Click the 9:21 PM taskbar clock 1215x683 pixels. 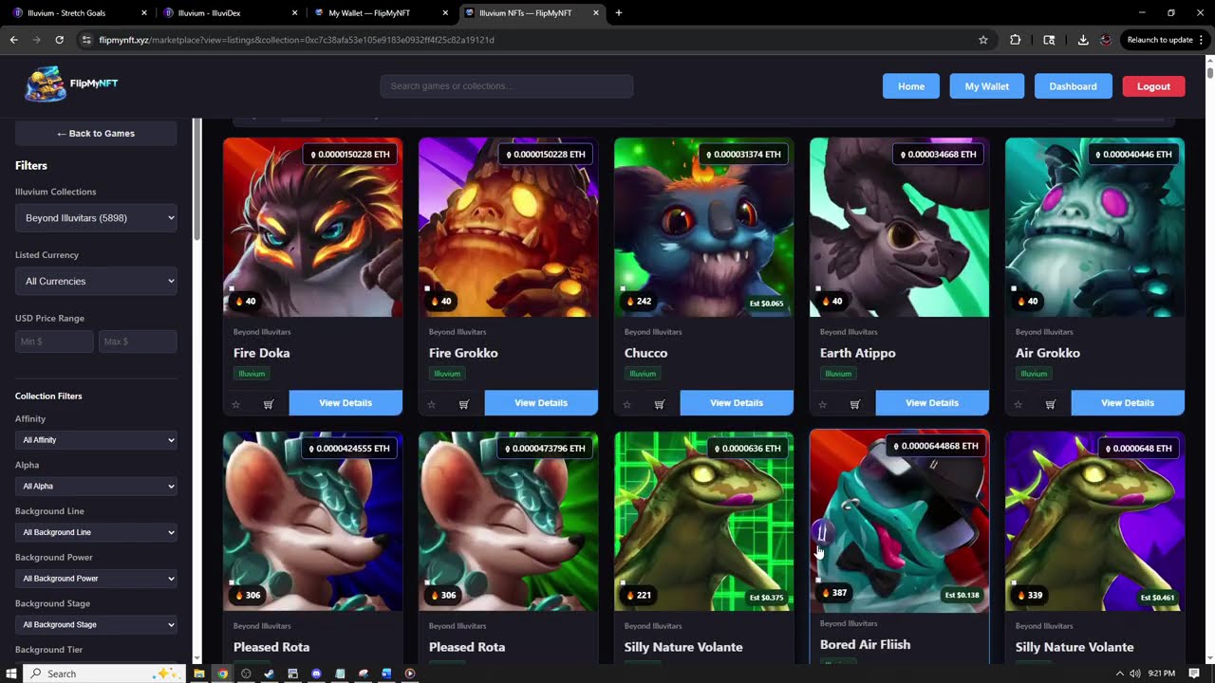1161,674
